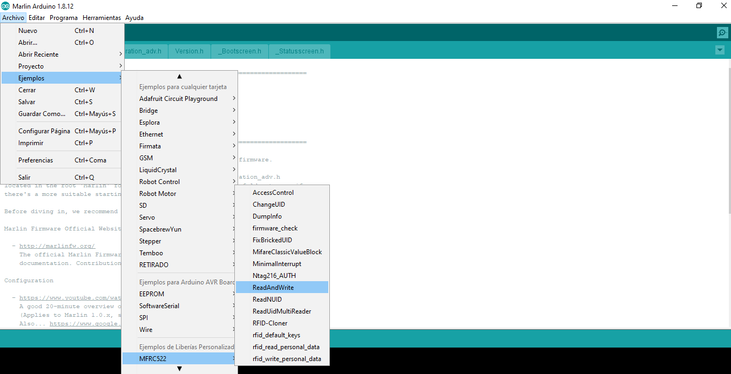Open firmware_check example
This screenshot has height=374, width=731.
click(x=282, y=228)
